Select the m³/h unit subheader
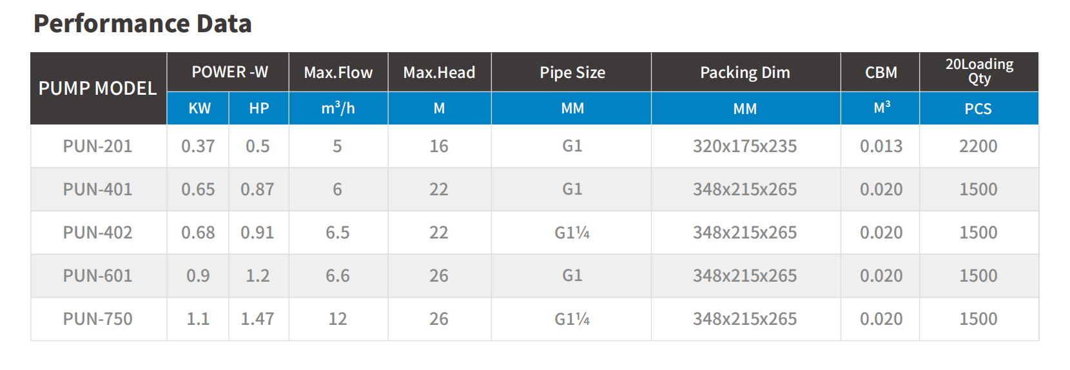1070x370 pixels. coord(338,108)
